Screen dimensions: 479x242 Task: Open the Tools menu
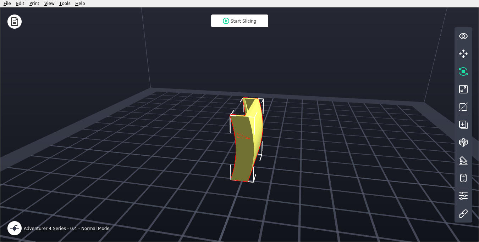click(65, 4)
